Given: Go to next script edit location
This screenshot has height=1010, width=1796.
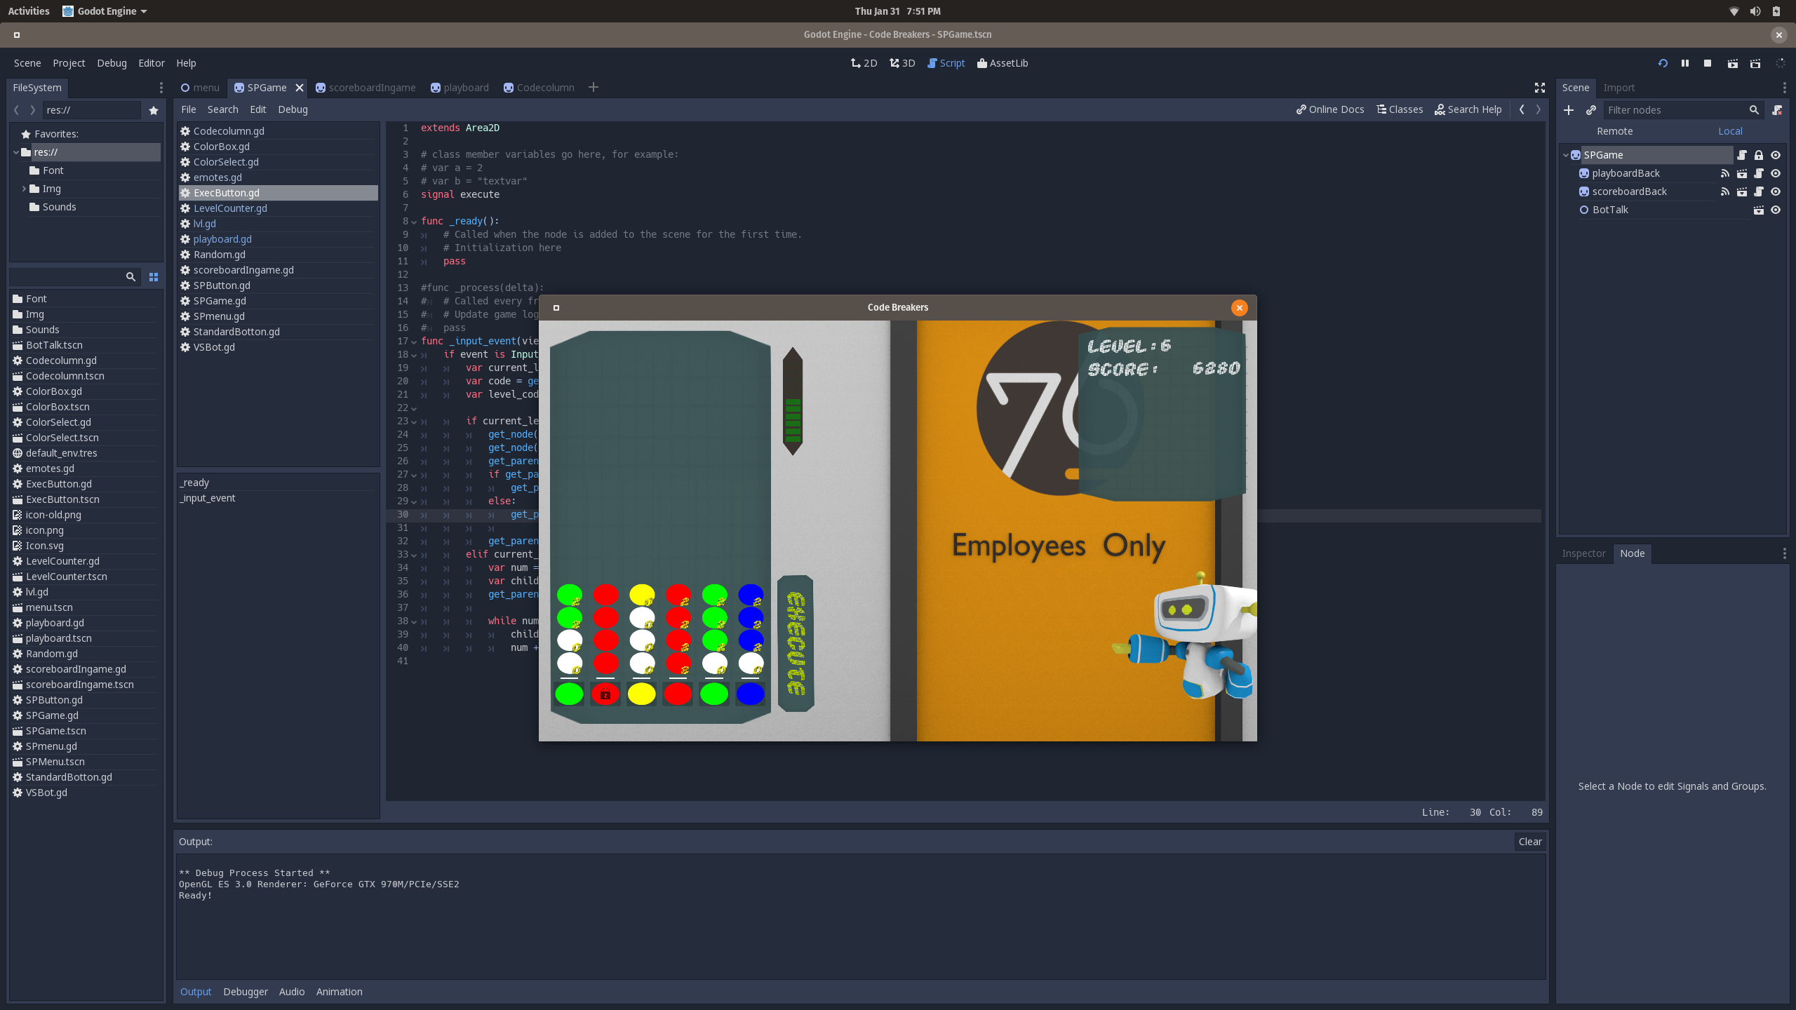Looking at the screenshot, I should pos(1539,109).
